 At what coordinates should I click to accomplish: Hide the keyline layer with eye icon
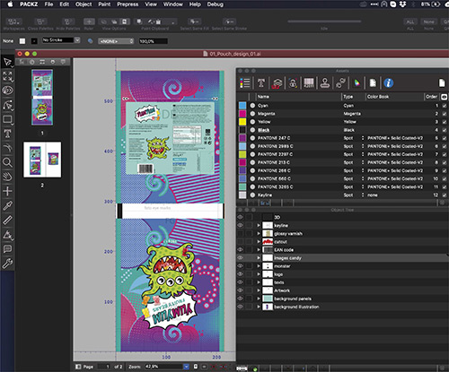pyautogui.click(x=240, y=225)
